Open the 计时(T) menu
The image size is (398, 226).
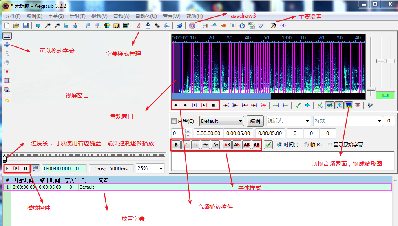(x=77, y=16)
